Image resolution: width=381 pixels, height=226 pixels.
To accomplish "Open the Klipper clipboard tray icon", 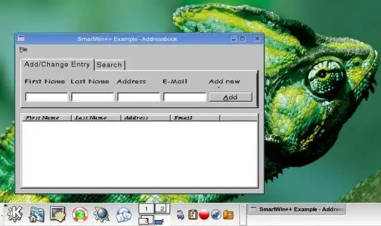I will point(193,215).
